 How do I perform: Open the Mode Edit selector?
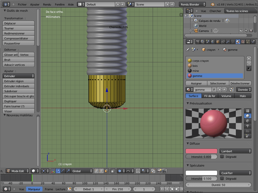tap(17, 171)
